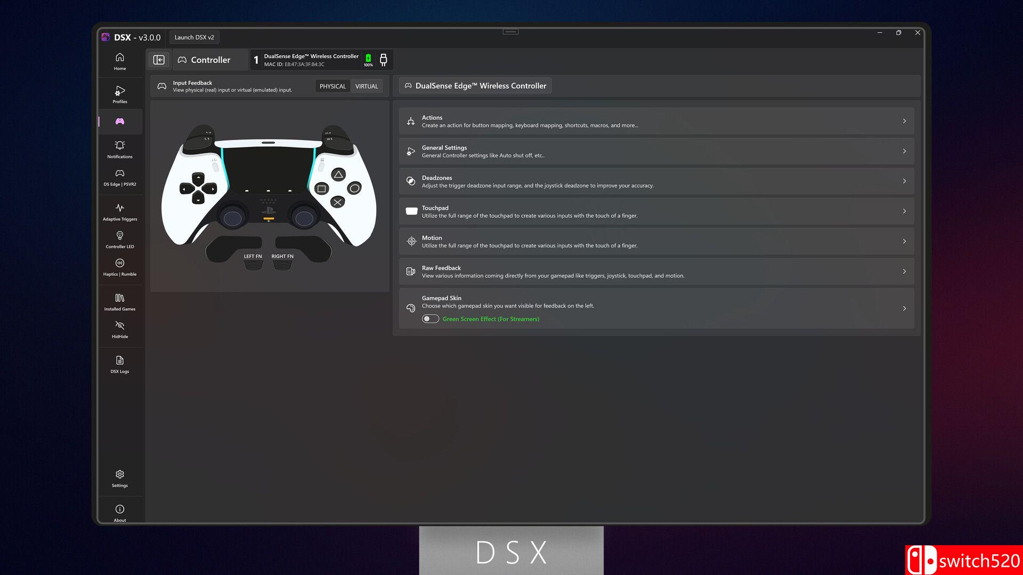Click the right analog stick on controller

point(304,218)
